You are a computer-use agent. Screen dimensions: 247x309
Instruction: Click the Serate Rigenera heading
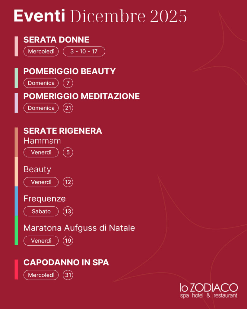(63, 131)
